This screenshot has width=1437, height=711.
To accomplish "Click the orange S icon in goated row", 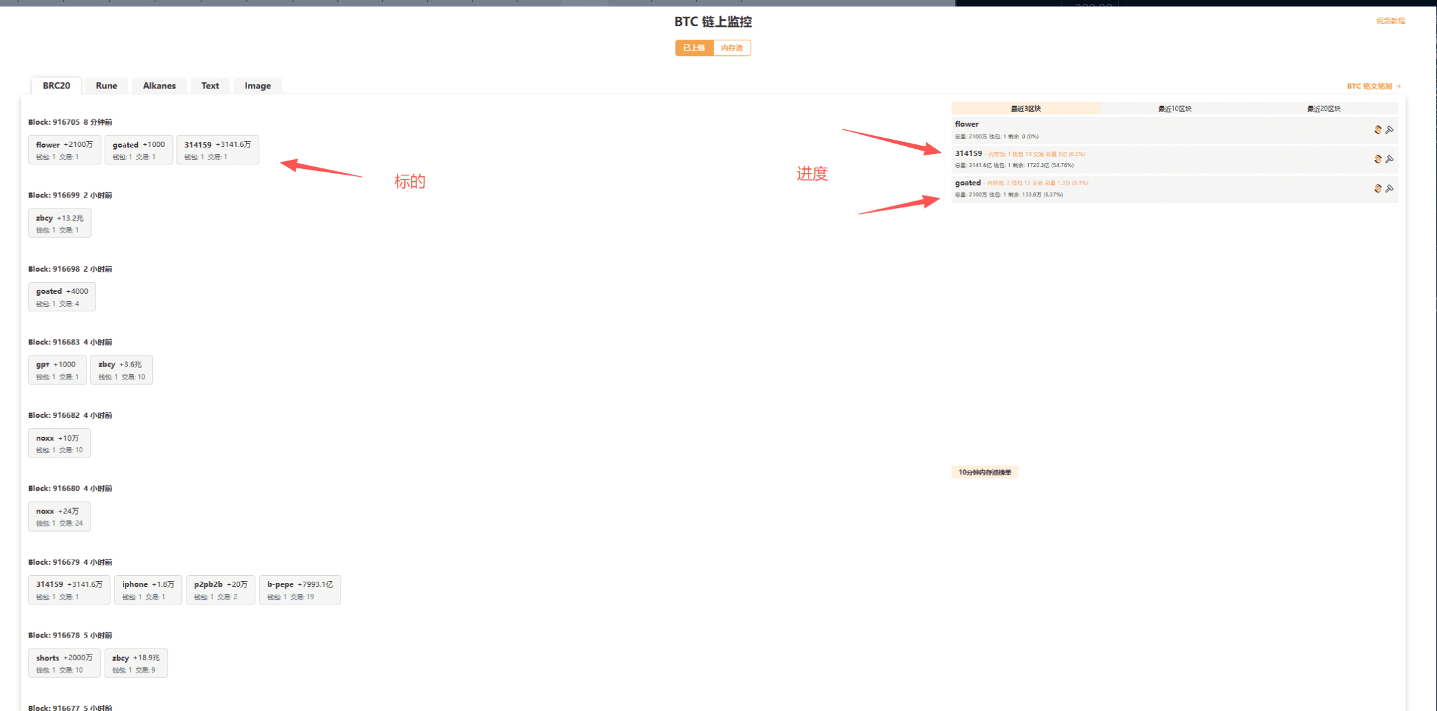I will (x=1377, y=188).
